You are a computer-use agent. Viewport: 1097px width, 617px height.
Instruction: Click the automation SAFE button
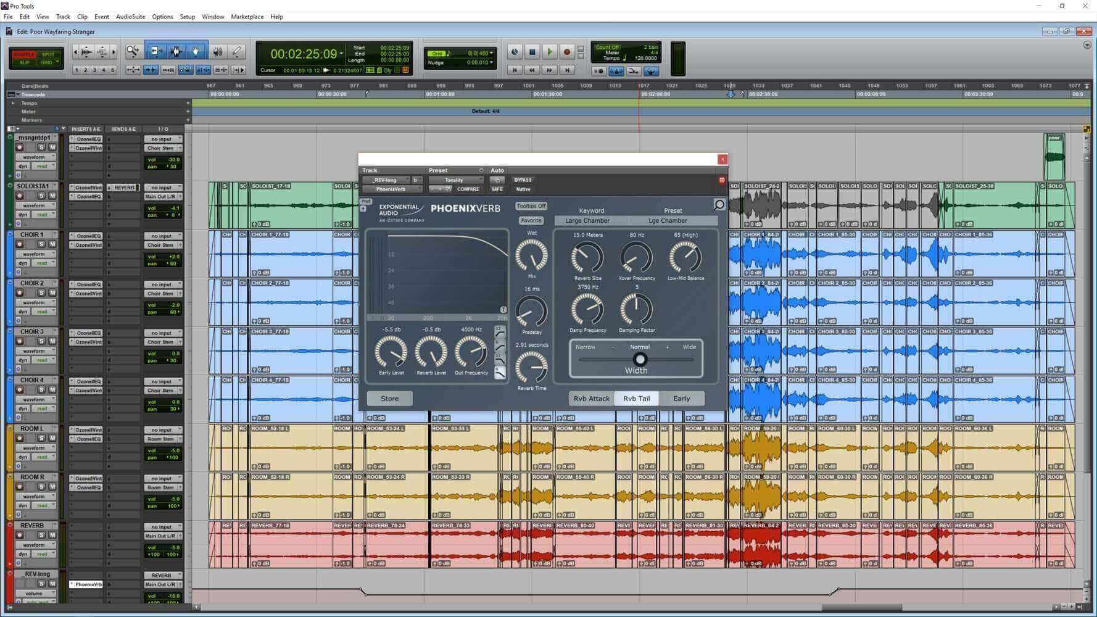[x=497, y=189]
